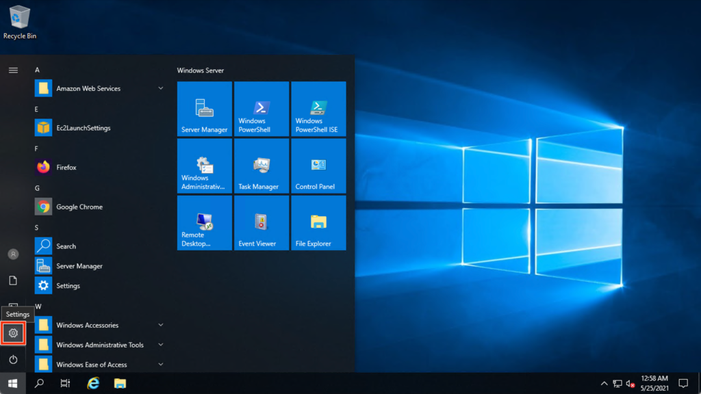The width and height of the screenshot is (701, 394).
Task: Launch Task Manager tile
Action: [x=262, y=166]
